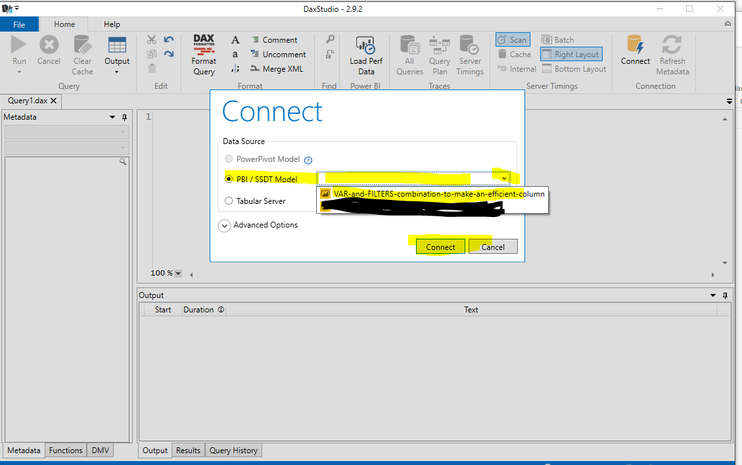Select the Tabular Server radio button
Image resolution: width=742 pixels, height=465 pixels.
[229, 201]
